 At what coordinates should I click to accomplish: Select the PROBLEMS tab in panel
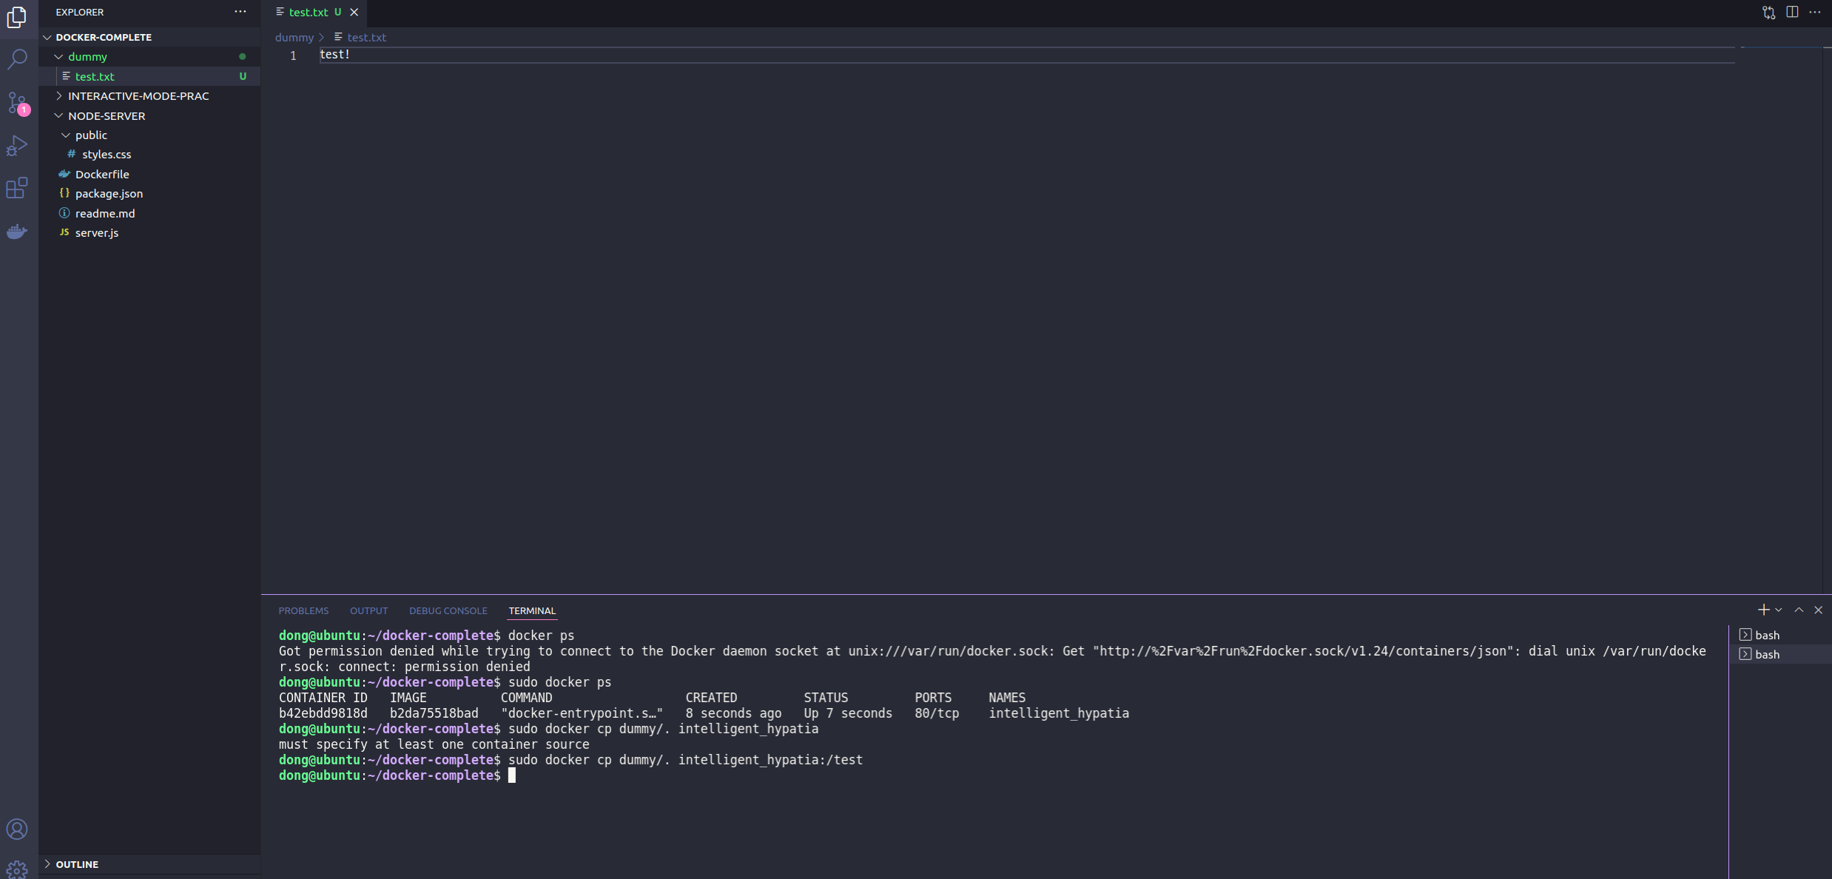pyautogui.click(x=303, y=610)
